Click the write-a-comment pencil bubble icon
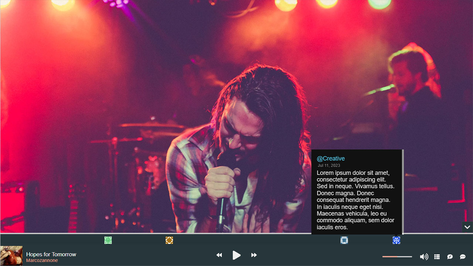Image resolution: width=473 pixels, height=266 pixels. point(450,256)
